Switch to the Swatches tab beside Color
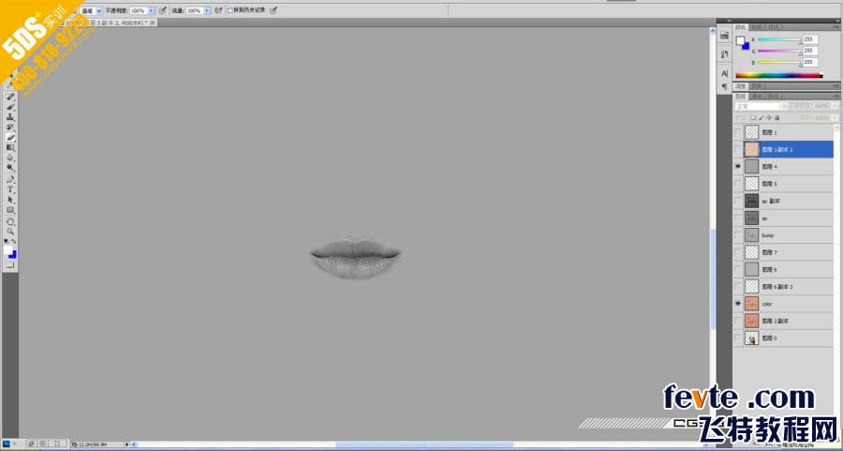Screen dimensions: 843x451 (757, 27)
